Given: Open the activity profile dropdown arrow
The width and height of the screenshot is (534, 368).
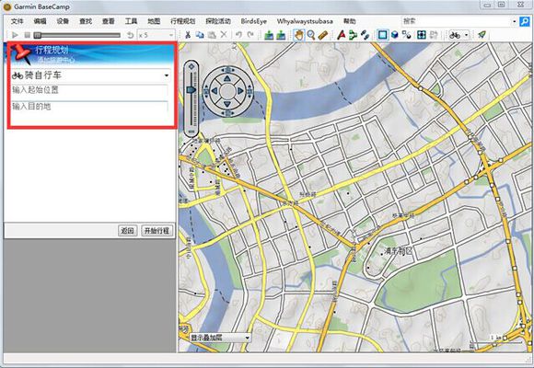Looking at the screenshot, I should [x=467, y=35].
